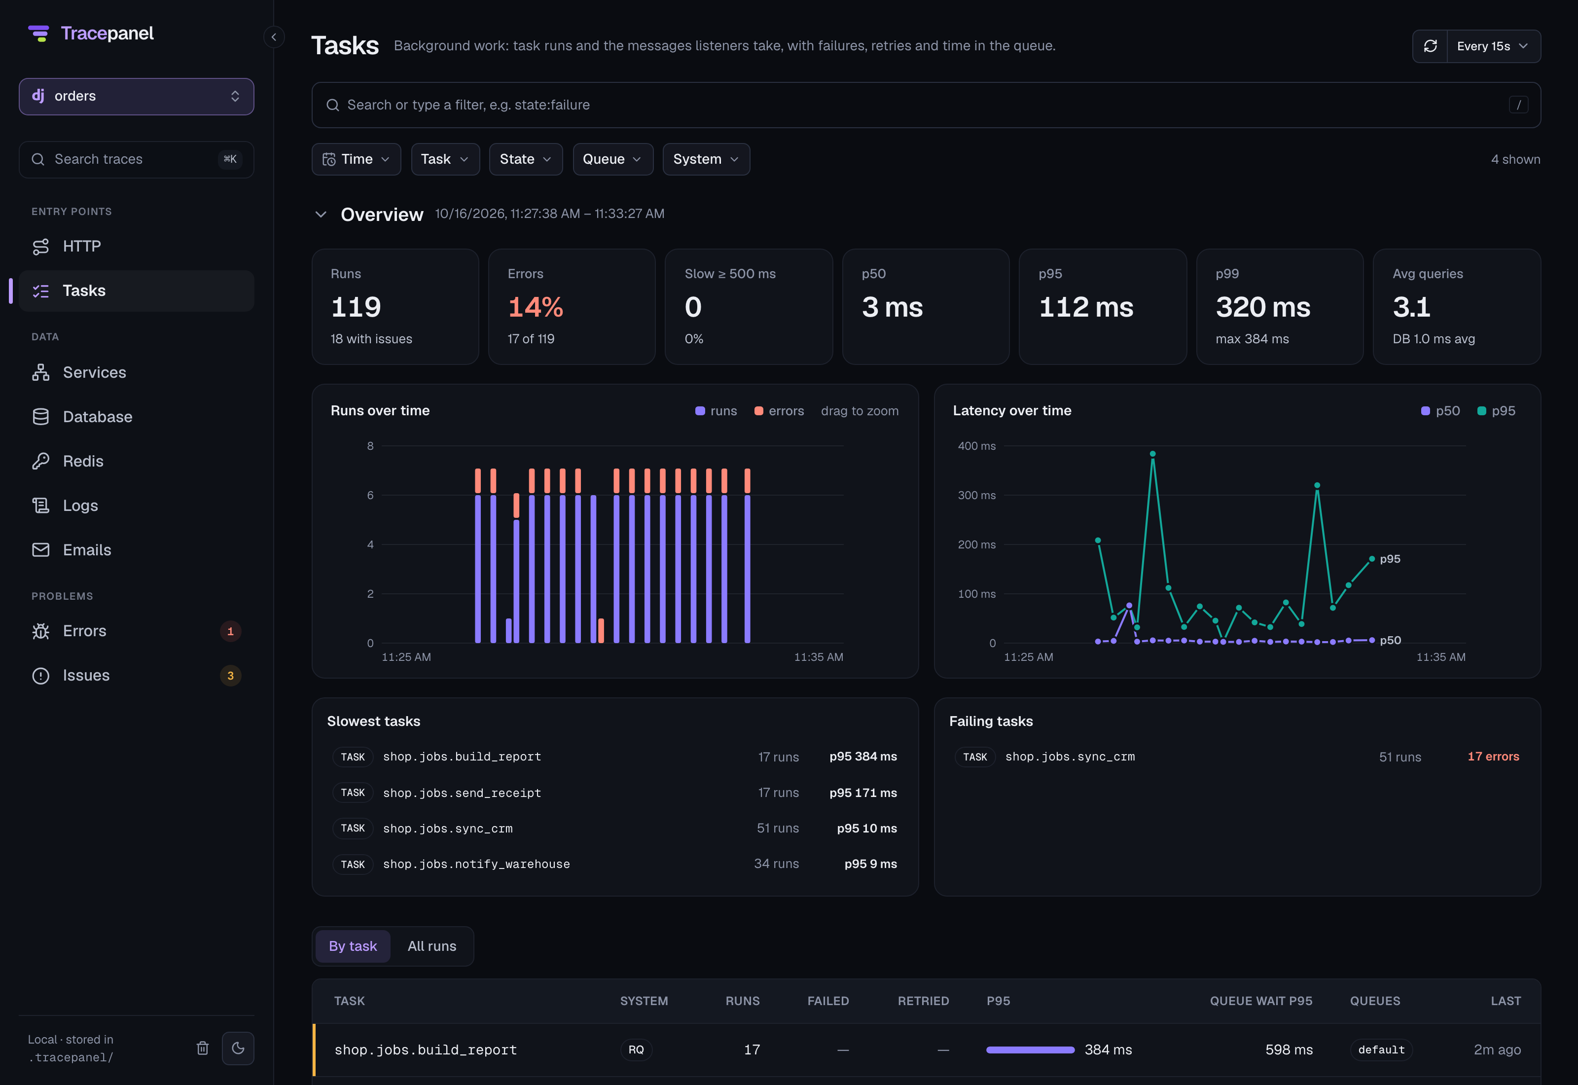Focus the search or filter input box

(926, 105)
